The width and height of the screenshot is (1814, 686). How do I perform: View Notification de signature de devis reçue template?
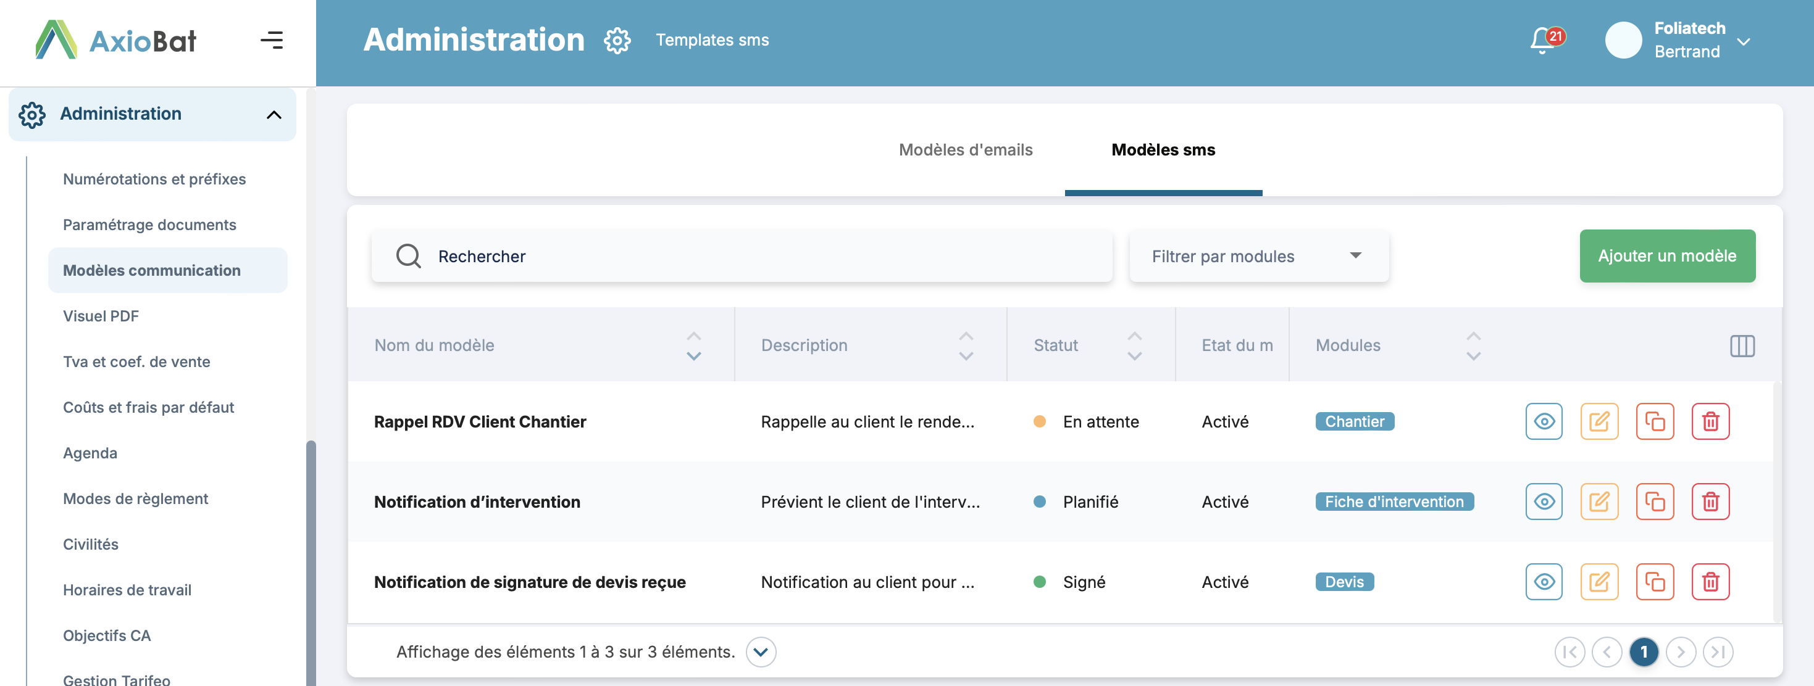tap(1544, 582)
